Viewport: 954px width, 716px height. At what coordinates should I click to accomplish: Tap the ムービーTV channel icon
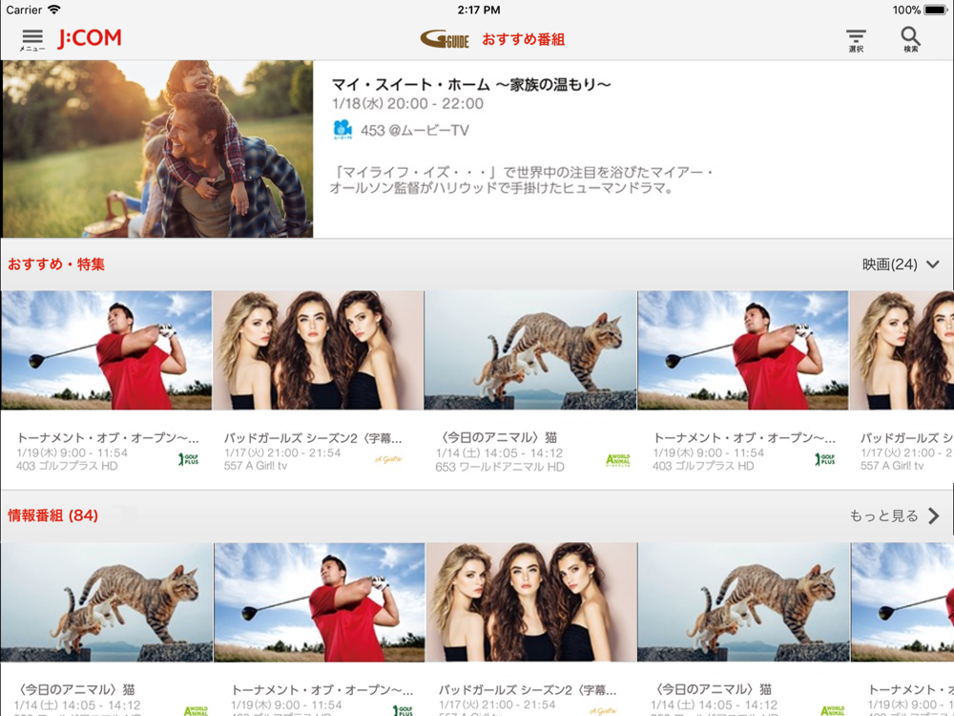tap(342, 130)
